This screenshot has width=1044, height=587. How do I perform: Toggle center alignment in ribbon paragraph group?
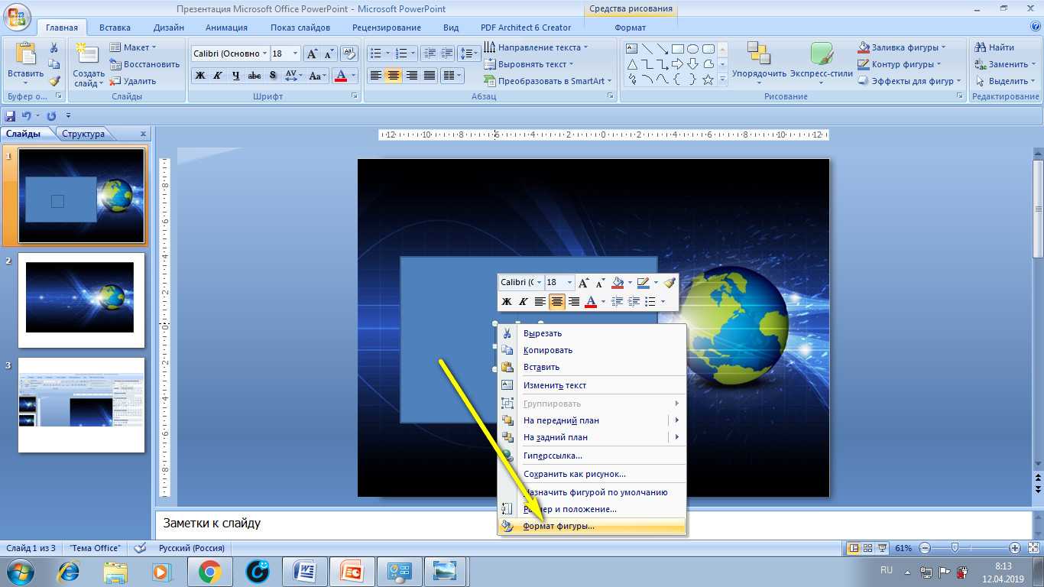[394, 76]
